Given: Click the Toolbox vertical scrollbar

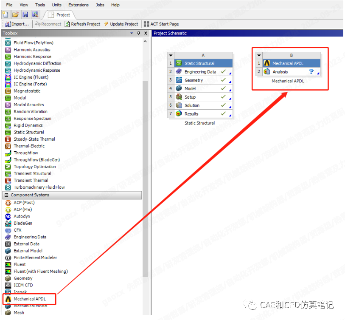Looking at the screenshot, I should click(145, 178).
